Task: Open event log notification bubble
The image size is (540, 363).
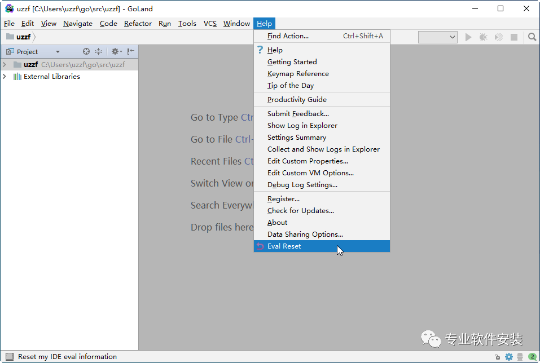Action: (x=532, y=357)
